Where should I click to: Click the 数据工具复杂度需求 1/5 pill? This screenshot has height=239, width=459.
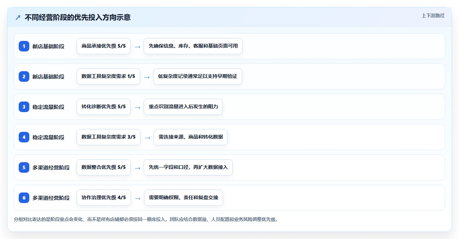click(x=108, y=76)
